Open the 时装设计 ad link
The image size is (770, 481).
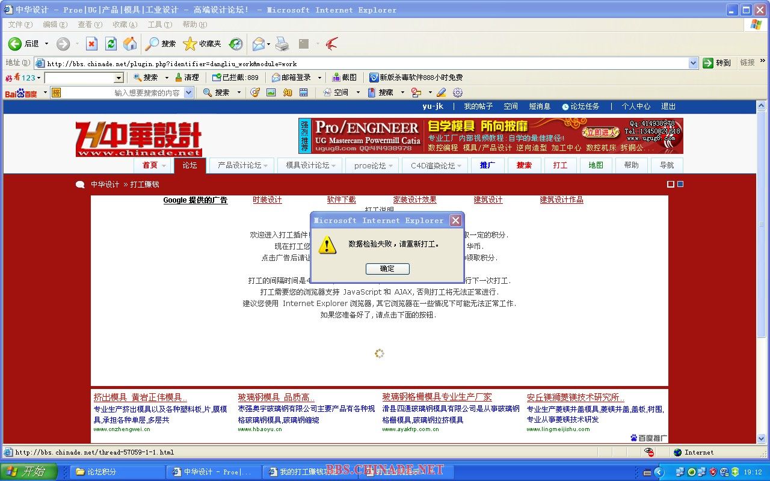tap(267, 200)
